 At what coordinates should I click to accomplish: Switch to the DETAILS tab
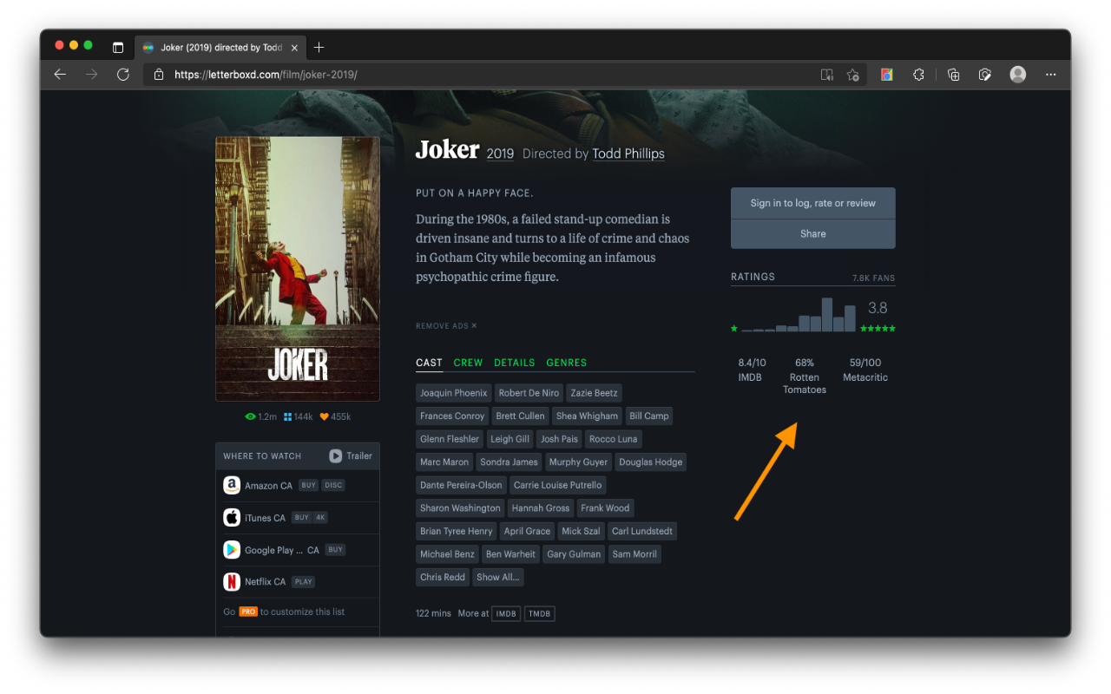click(515, 363)
